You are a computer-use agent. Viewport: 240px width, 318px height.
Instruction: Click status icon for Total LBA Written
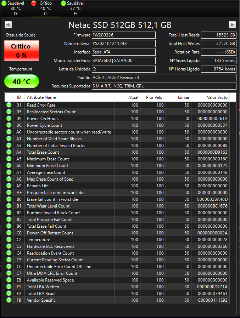9,286
